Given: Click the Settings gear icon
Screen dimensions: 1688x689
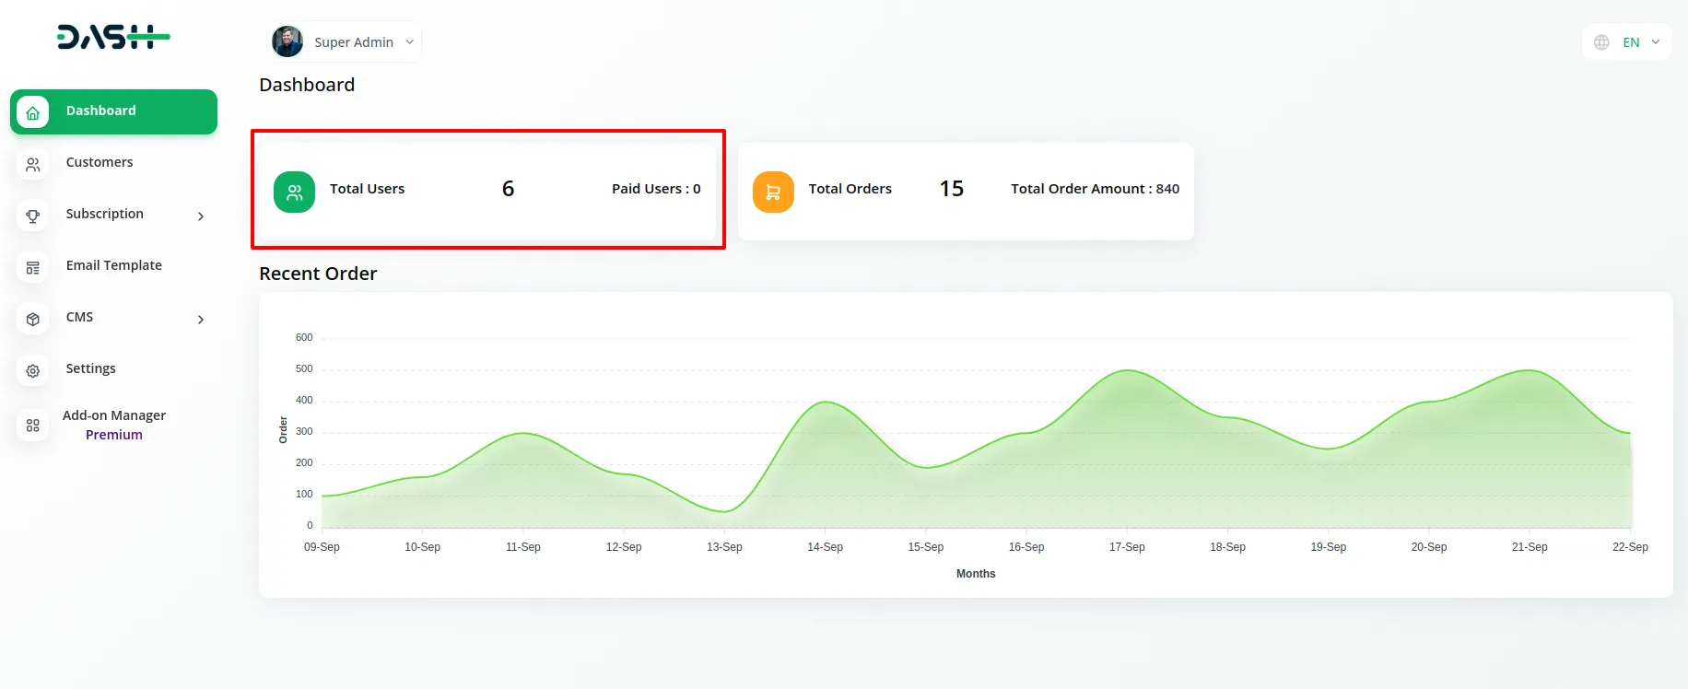Looking at the screenshot, I should coord(33,370).
